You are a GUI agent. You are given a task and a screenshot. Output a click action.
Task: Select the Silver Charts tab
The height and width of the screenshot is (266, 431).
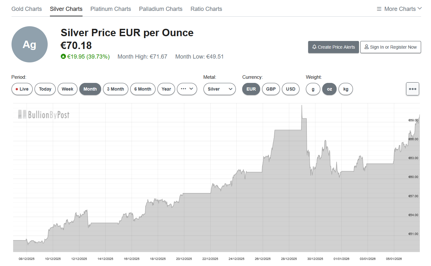[66, 9]
